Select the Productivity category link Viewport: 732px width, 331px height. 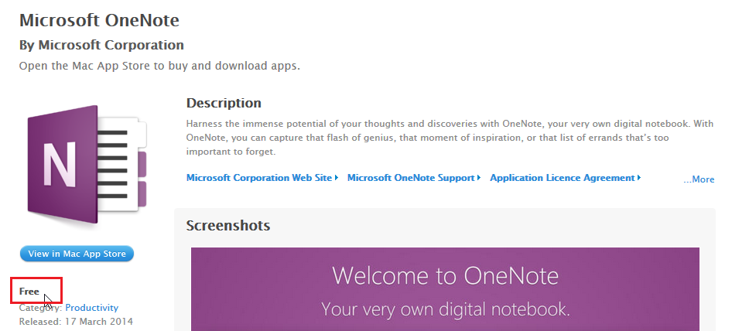(91, 308)
